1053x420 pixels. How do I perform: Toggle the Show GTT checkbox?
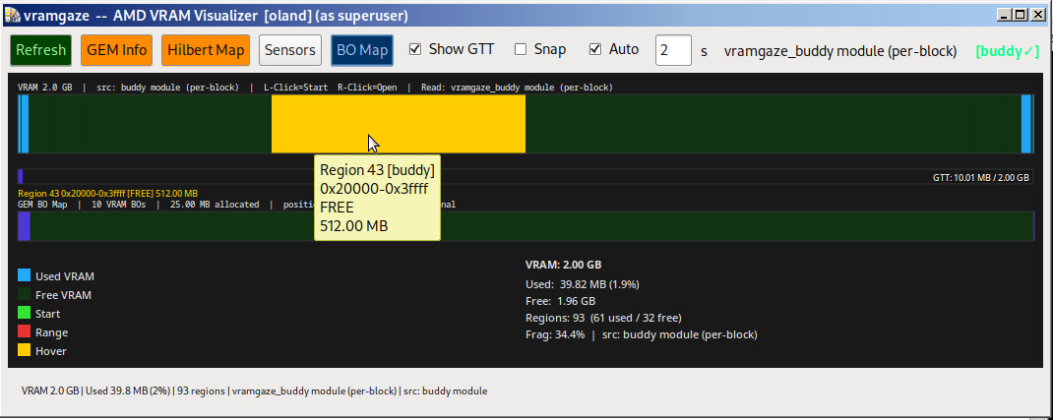point(415,50)
